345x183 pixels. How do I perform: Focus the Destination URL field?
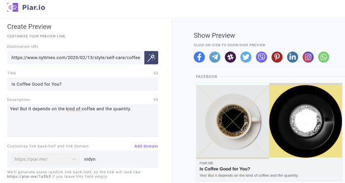click(76, 58)
